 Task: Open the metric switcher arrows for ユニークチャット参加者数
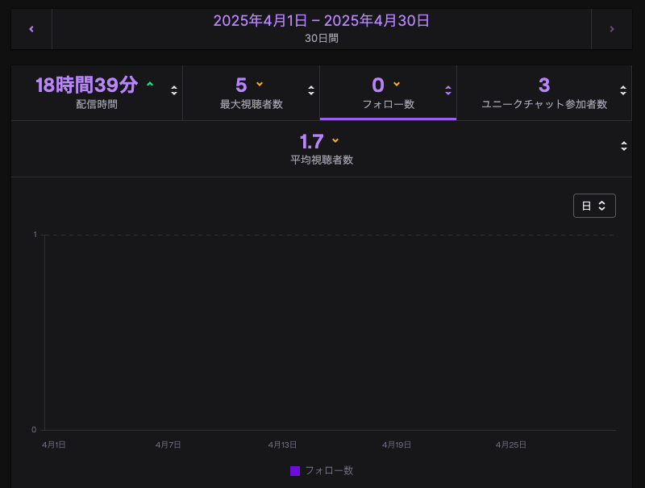pos(623,90)
